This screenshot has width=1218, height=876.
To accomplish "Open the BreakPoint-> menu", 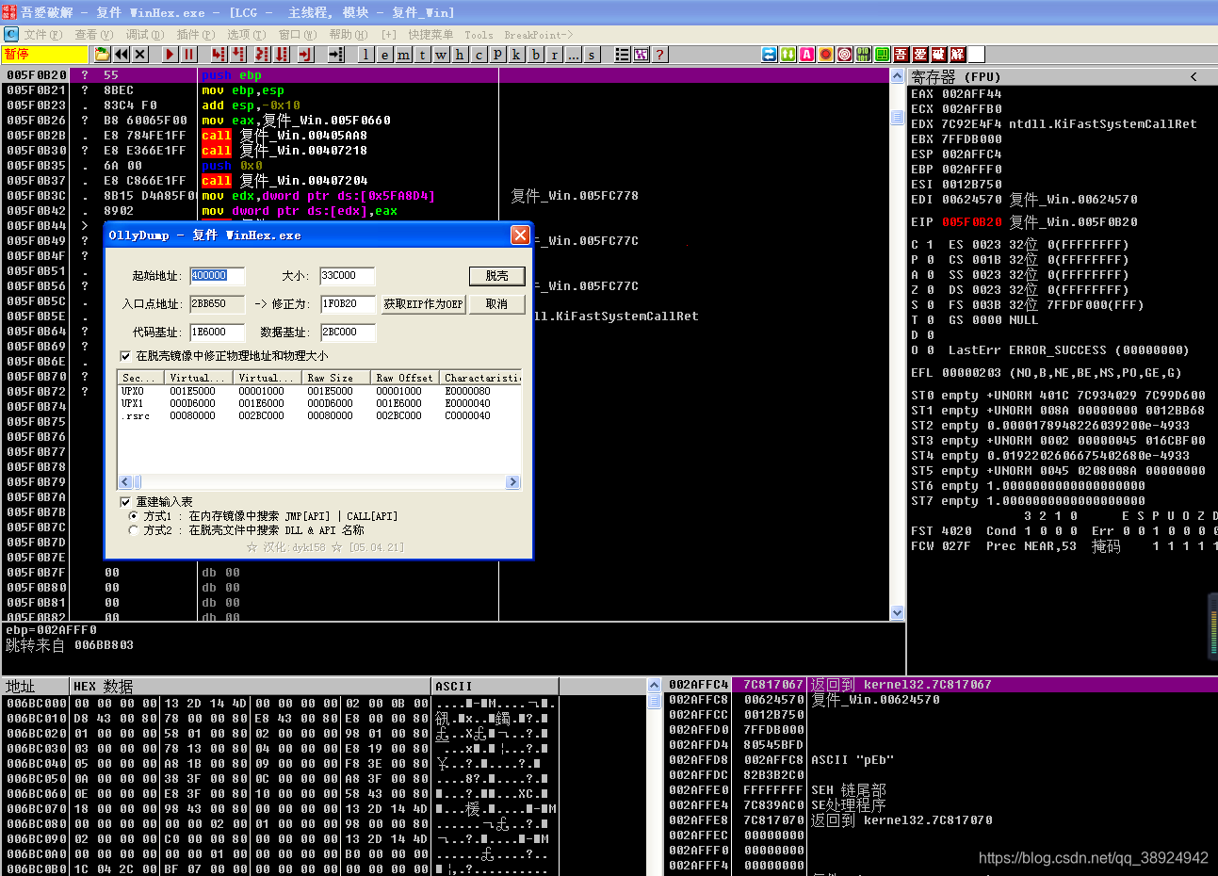I will tap(539, 35).
